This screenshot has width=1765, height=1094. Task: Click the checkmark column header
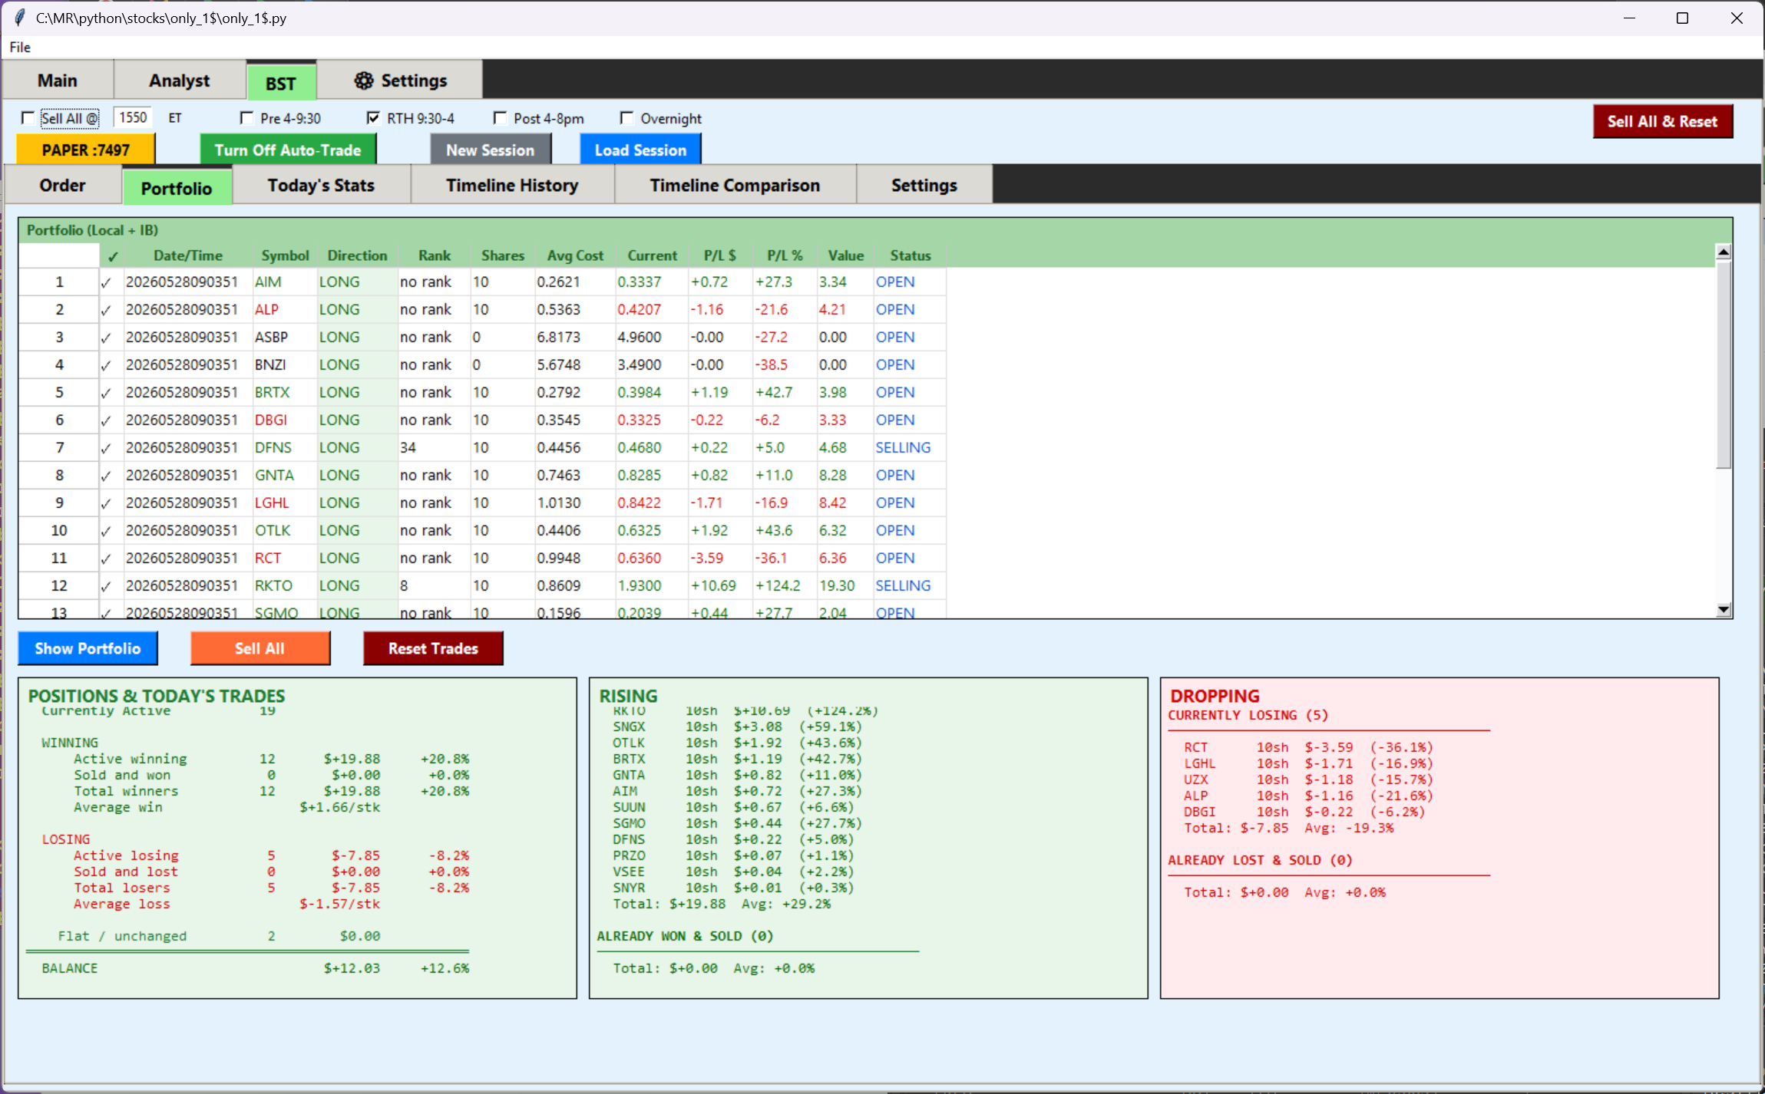112,255
